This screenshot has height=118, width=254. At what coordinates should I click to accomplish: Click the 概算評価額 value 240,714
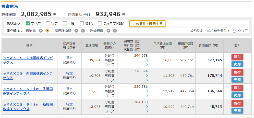187,107
